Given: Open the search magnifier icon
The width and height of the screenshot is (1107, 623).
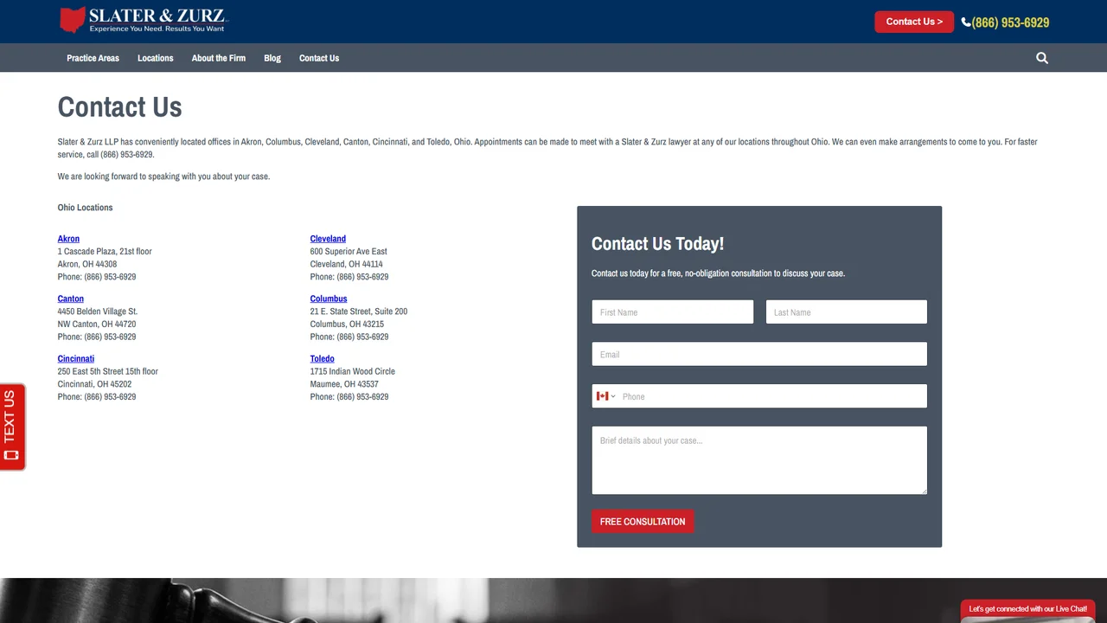Looking at the screenshot, I should pyautogui.click(x=1041, y=58).
